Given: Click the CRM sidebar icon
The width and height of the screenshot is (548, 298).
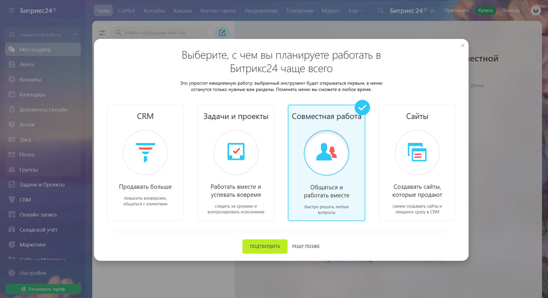Looking at the screenshot, I should 12,200.
